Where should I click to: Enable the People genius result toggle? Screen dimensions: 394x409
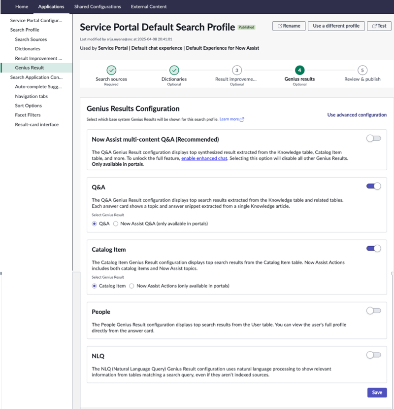[373, 311]
